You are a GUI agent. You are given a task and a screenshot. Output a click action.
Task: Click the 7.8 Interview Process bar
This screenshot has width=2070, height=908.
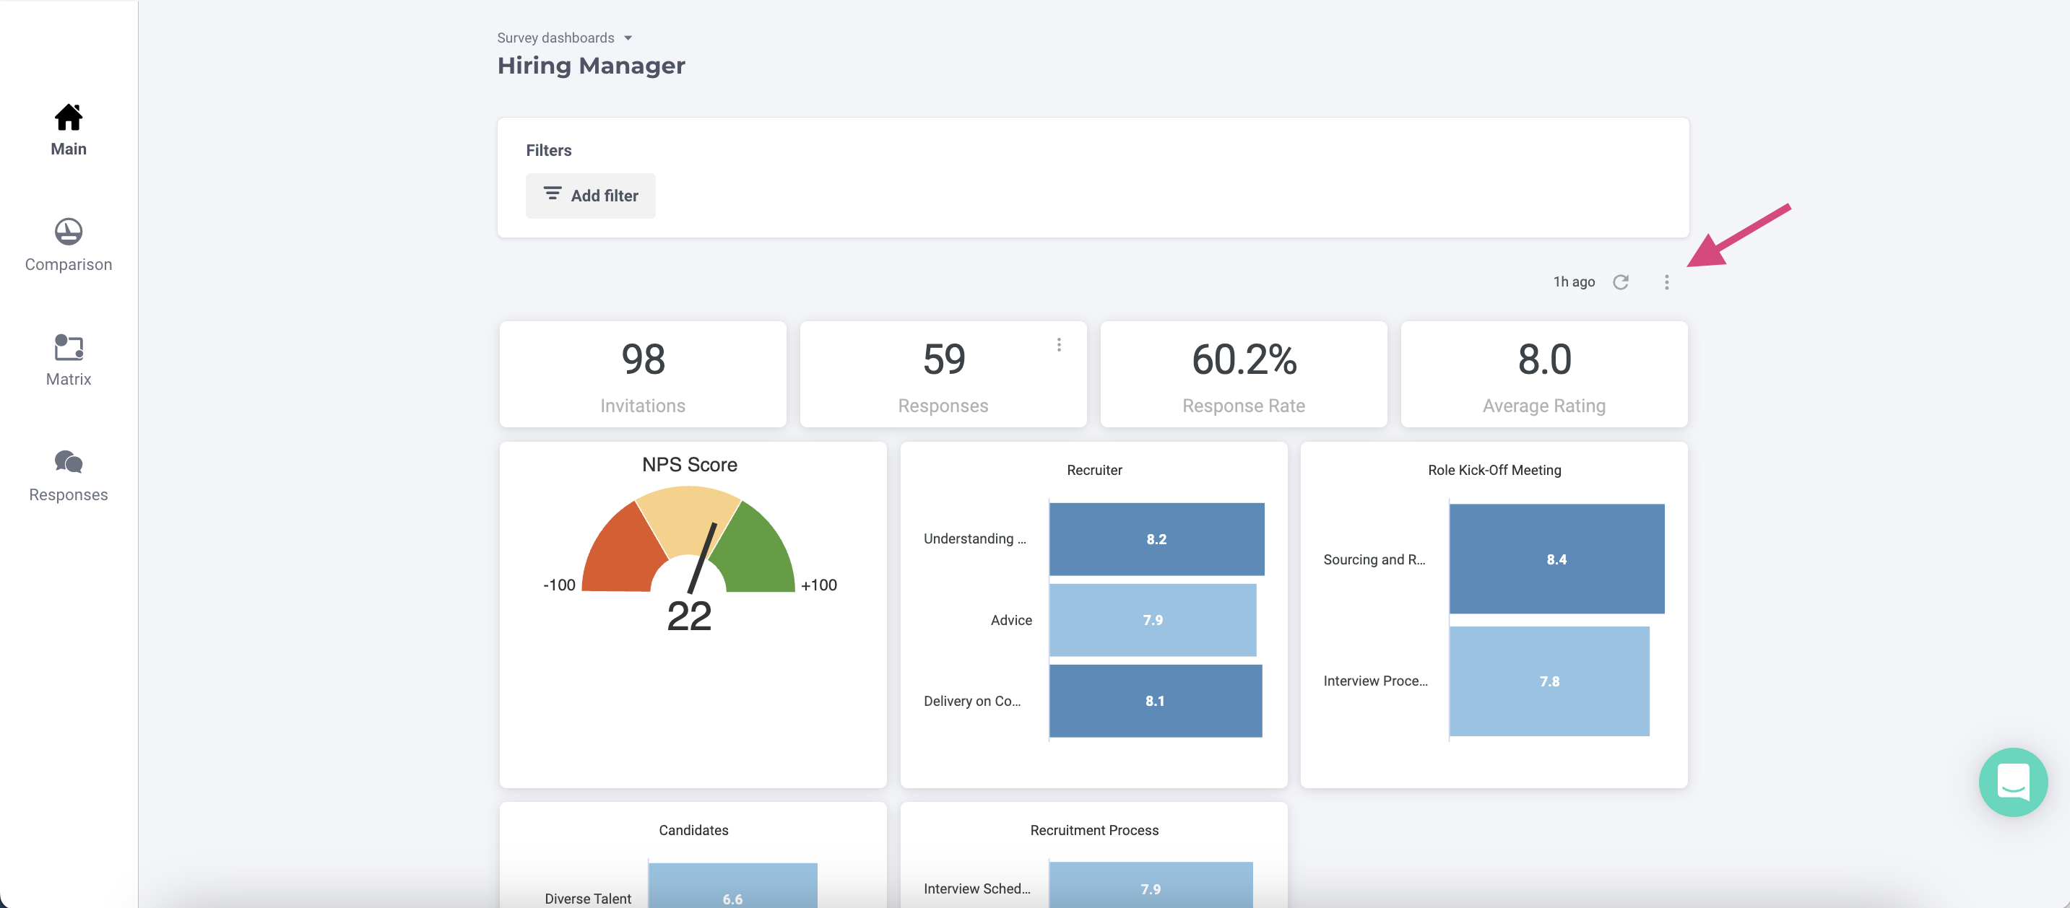coord(1549,681)
